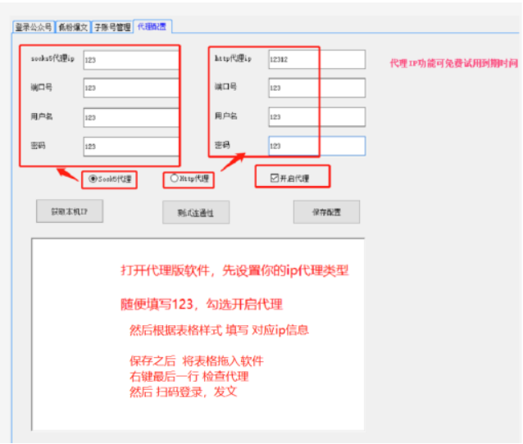Focus the socks5 密码 input field

tap(130, 146)
